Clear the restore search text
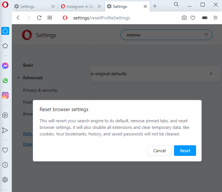 coord(206,35)
